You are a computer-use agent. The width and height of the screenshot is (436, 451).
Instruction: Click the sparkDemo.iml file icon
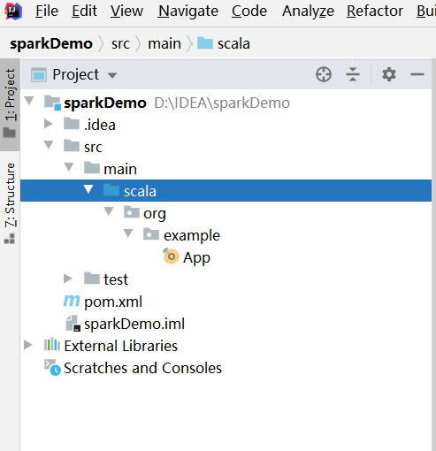pyautogui.click(x=73, y=323)
